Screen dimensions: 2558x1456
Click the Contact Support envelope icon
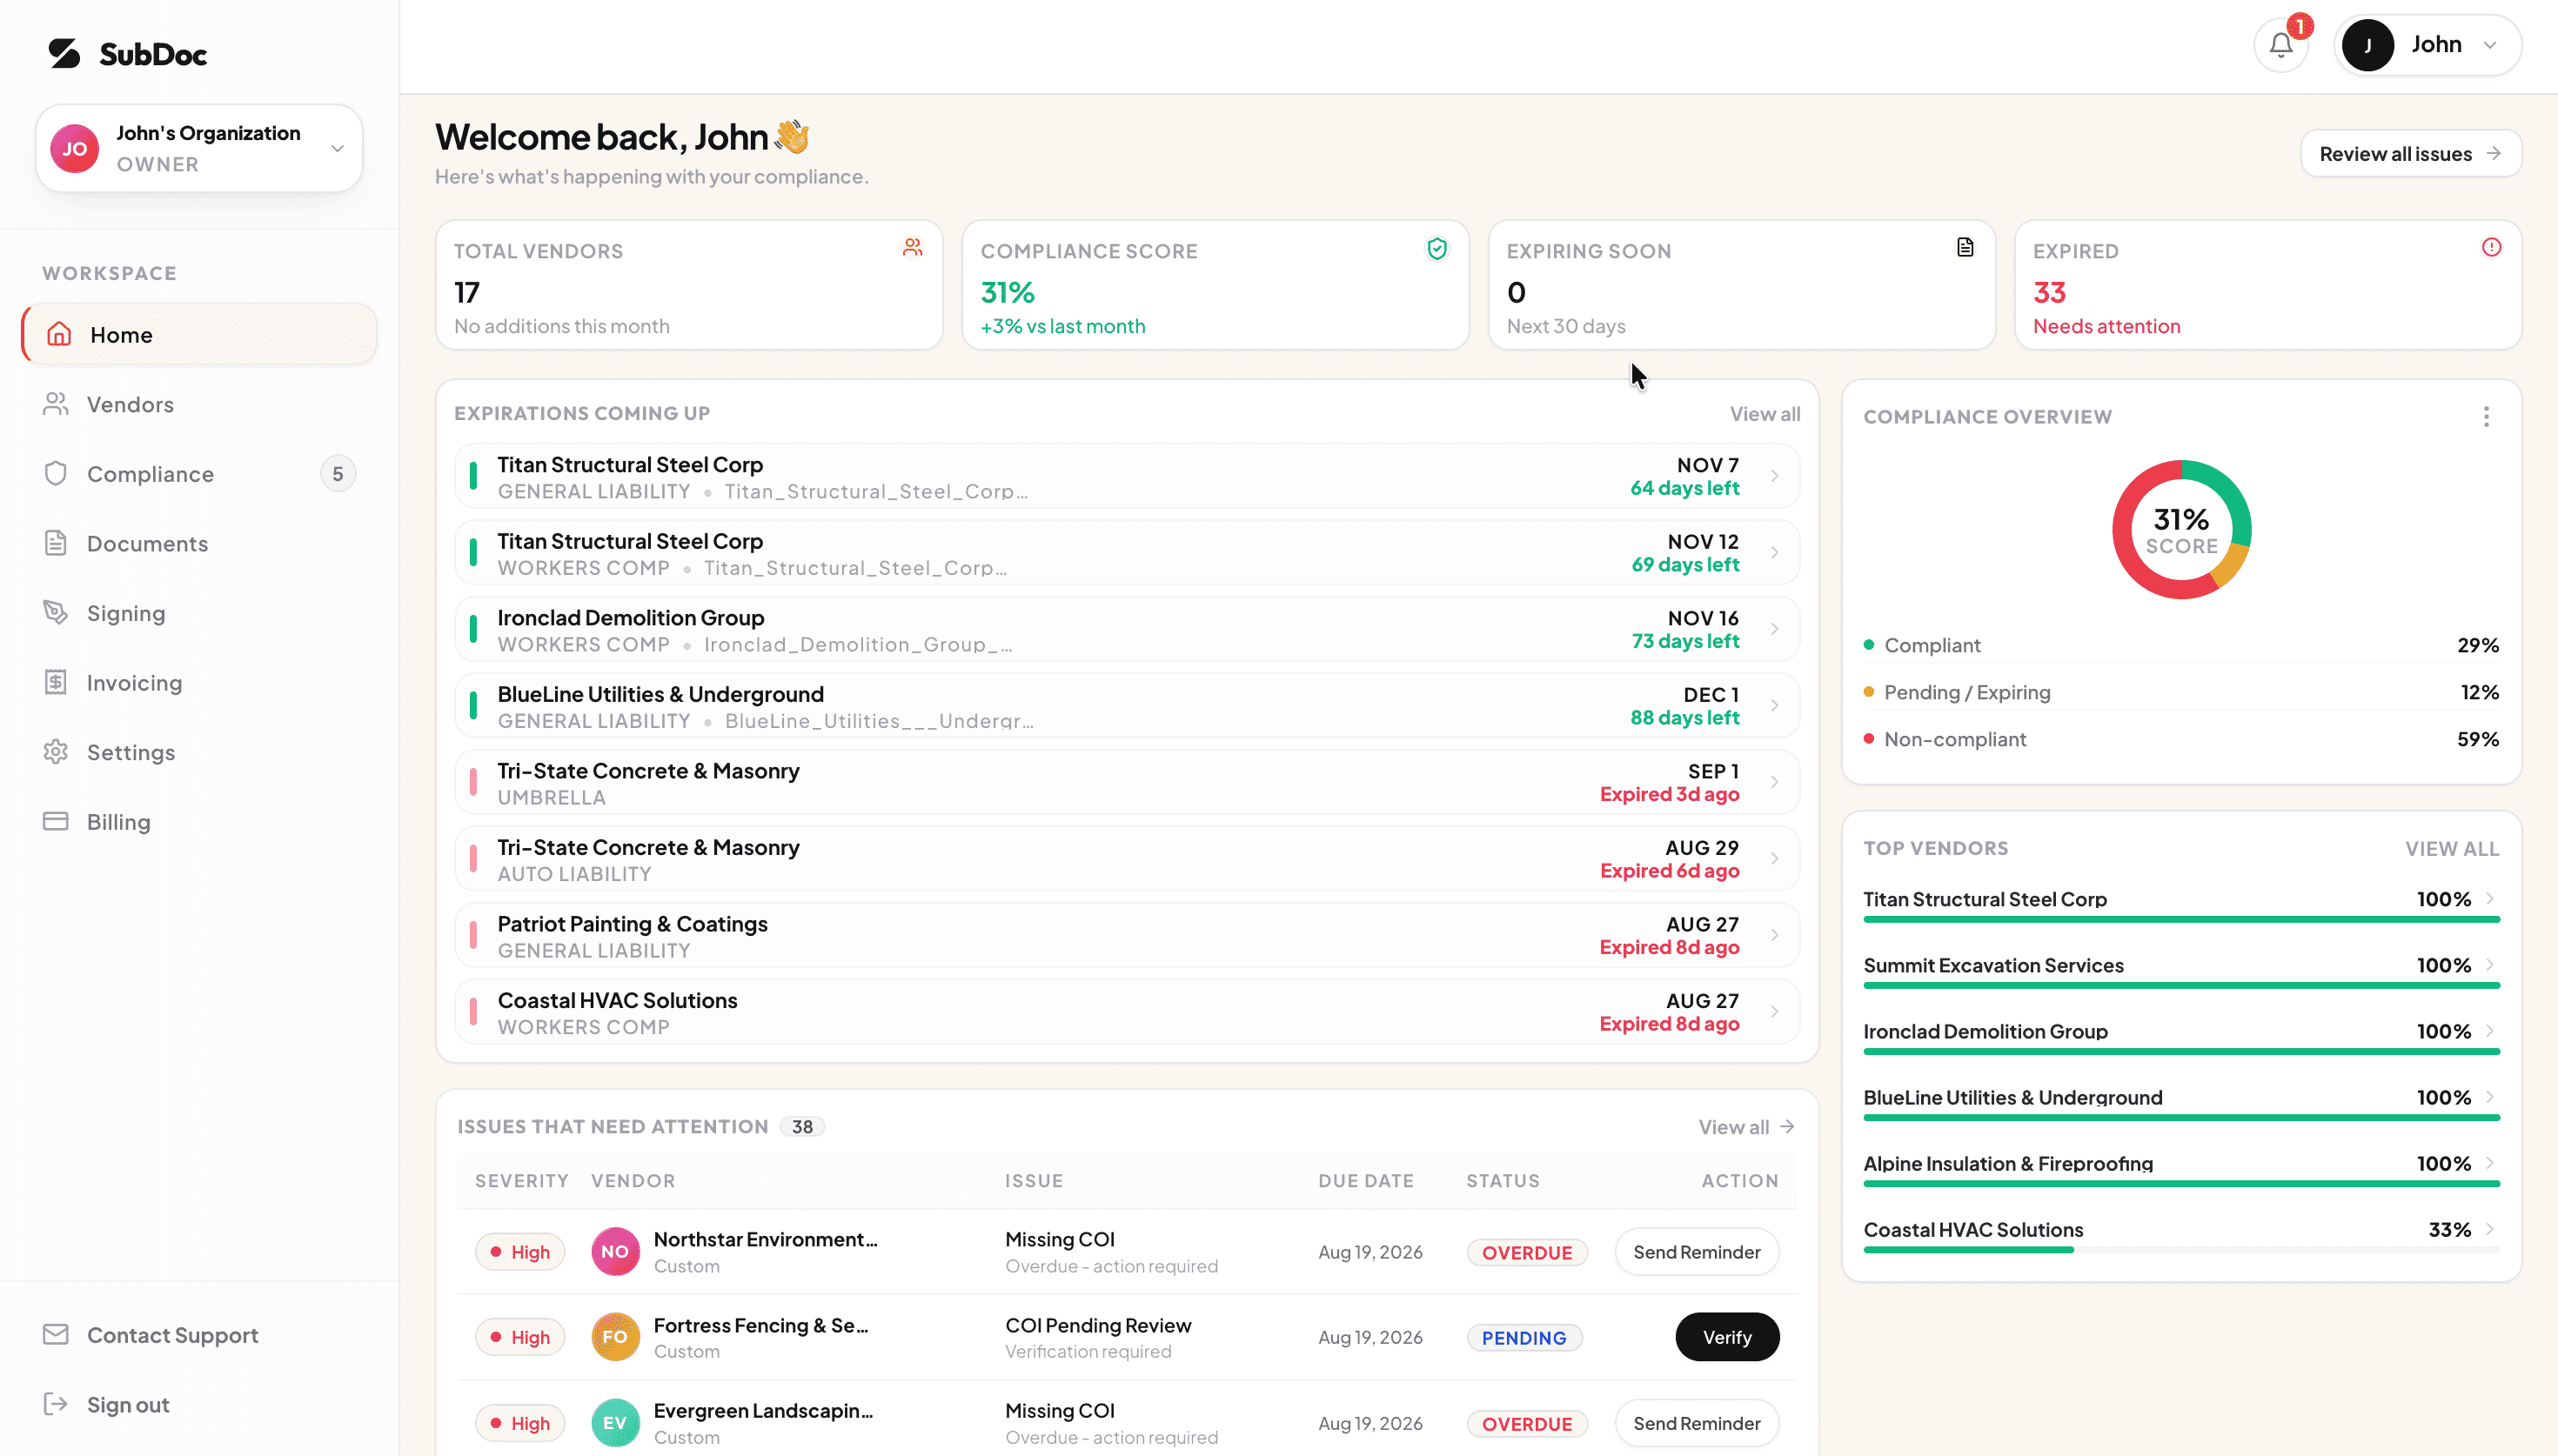56,1334
